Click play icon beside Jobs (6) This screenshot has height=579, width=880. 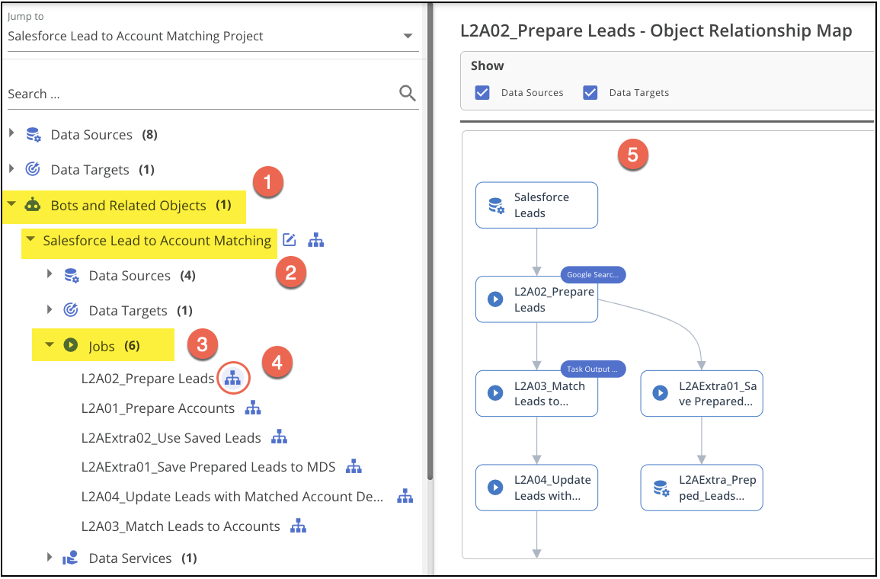71,344
